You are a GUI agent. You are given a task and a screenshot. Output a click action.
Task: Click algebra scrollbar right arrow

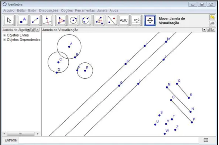(38, 134)
